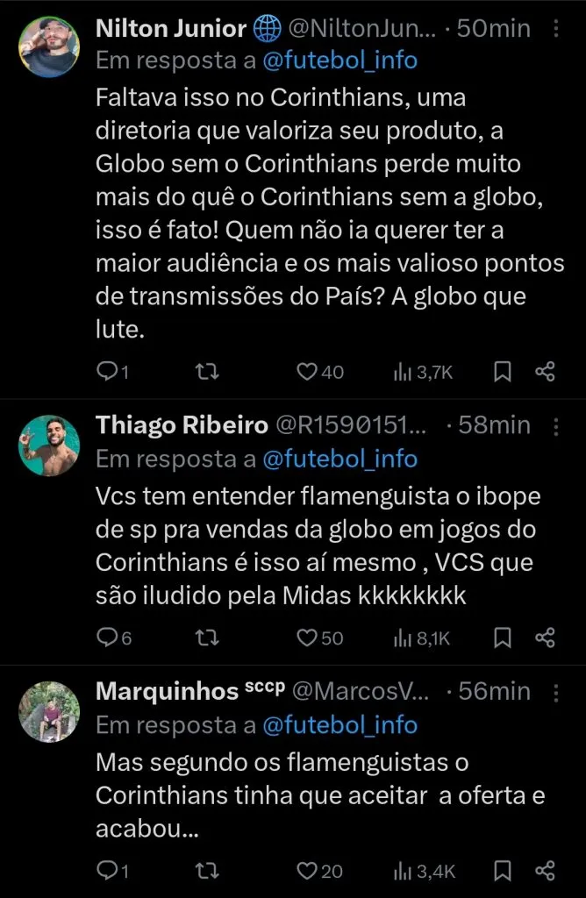Share Thiago Ribeiro's tweet
This screenshot has width=586, height=898.
(545, 638)
